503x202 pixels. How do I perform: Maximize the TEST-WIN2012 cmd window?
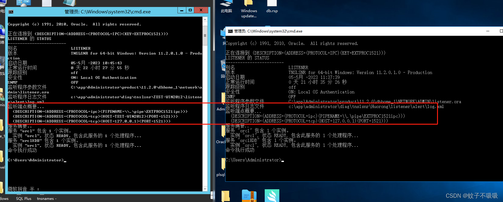tap(190, 10)
